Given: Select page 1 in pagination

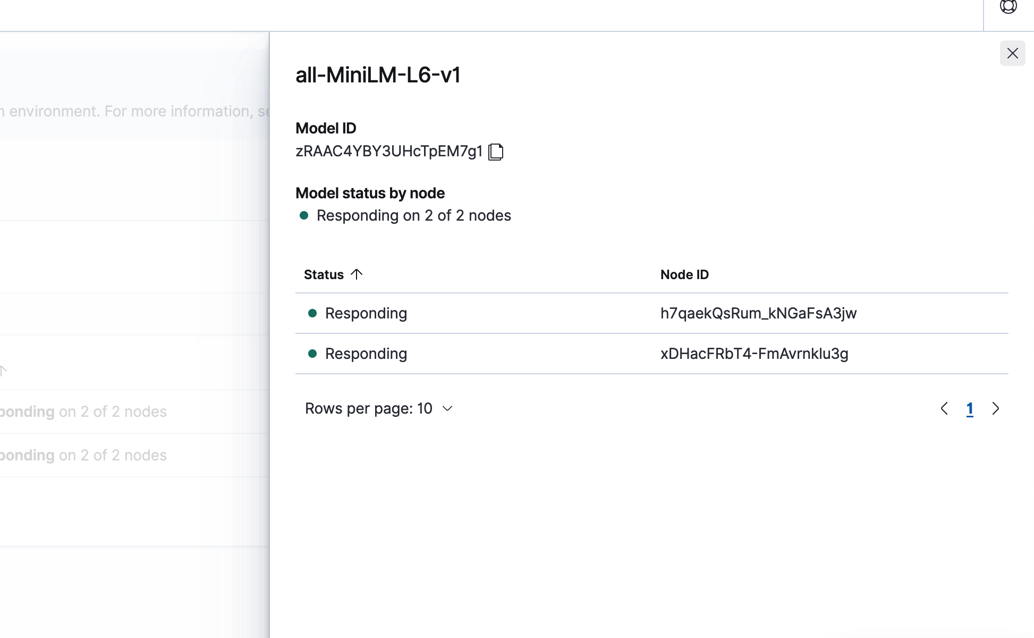Looking at the screenshot, I should (970, 408).
